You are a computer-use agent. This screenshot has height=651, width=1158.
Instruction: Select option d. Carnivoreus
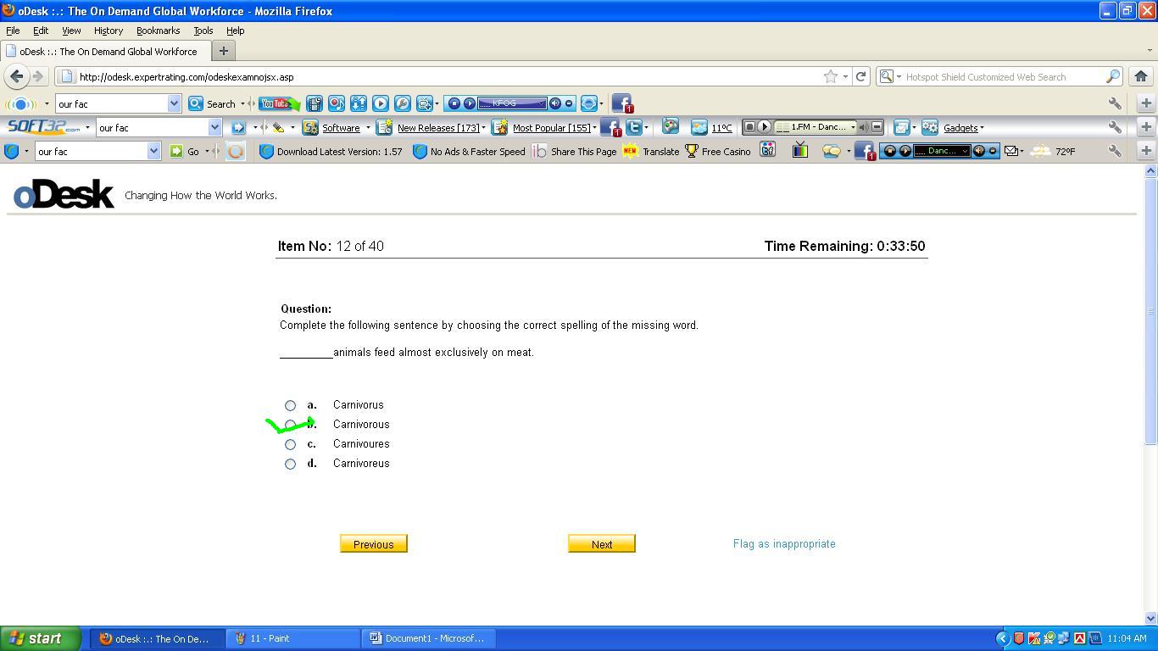[x=290, y=464]
